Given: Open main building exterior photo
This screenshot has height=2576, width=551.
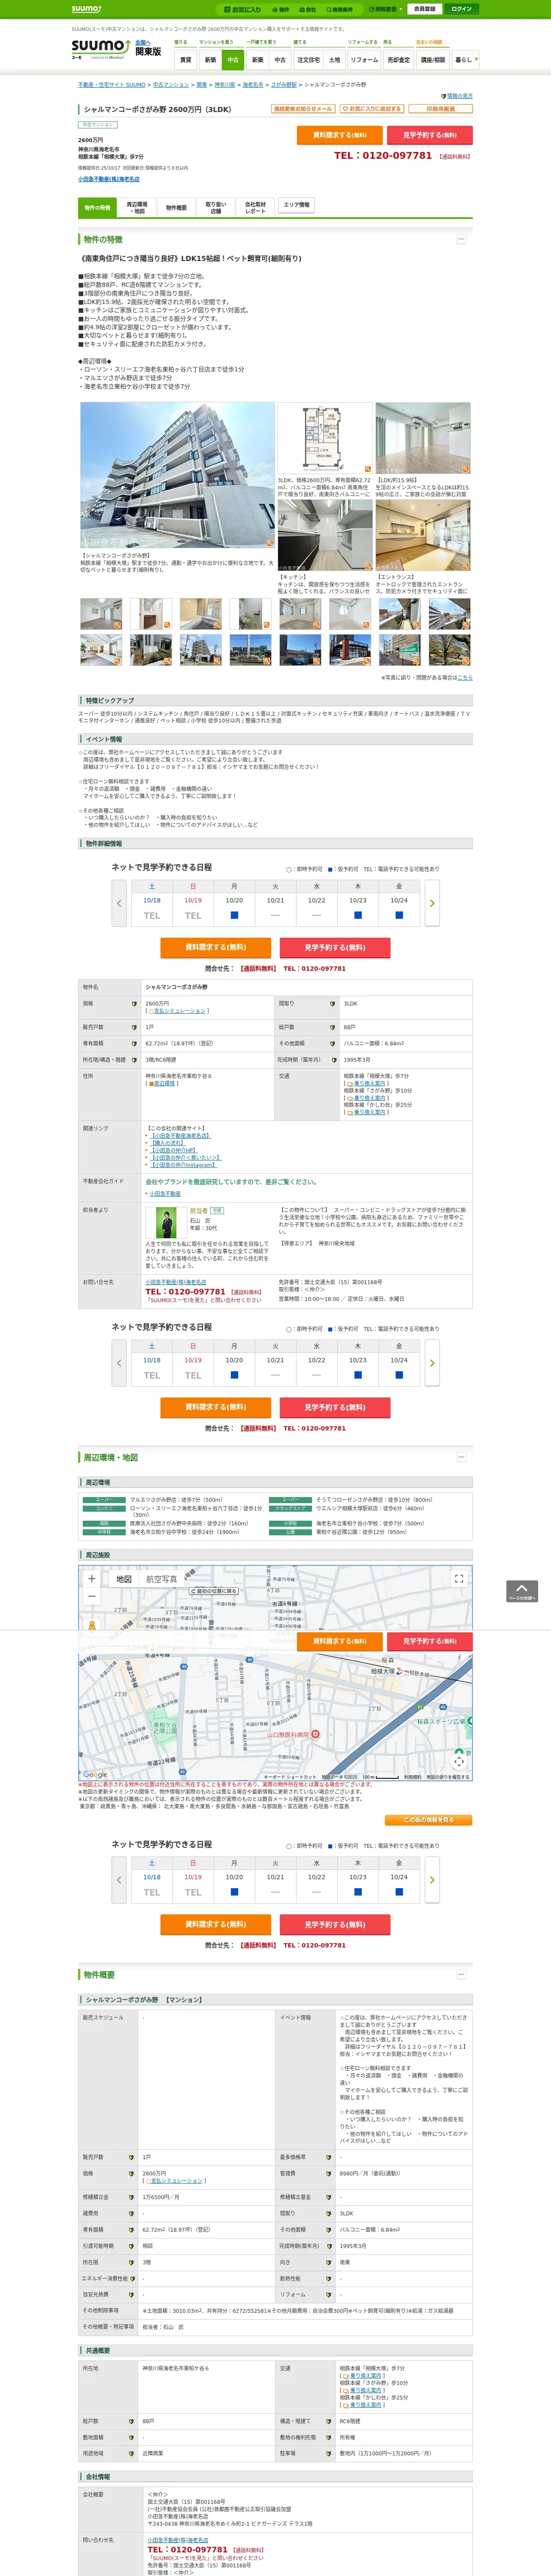Looking at the screenshot, I should click(177, 474).
